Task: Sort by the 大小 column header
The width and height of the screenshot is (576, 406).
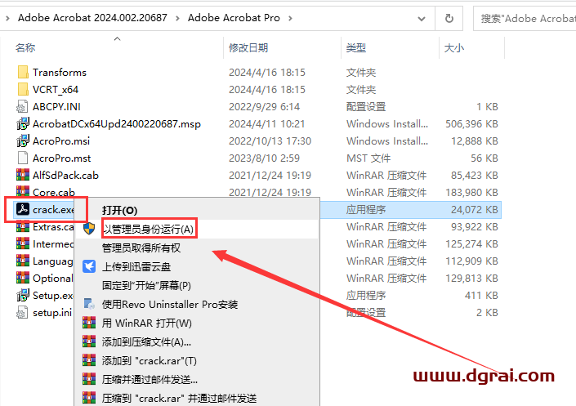Action: tap(454, 47)
